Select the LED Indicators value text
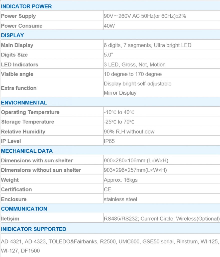The image size is (220, 257). coord(135,65)
